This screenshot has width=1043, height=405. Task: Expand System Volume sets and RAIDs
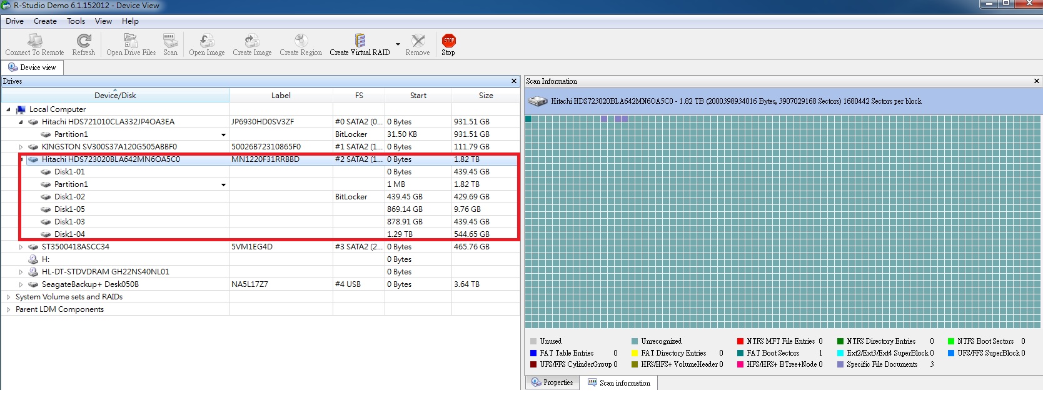coord(8,297)
